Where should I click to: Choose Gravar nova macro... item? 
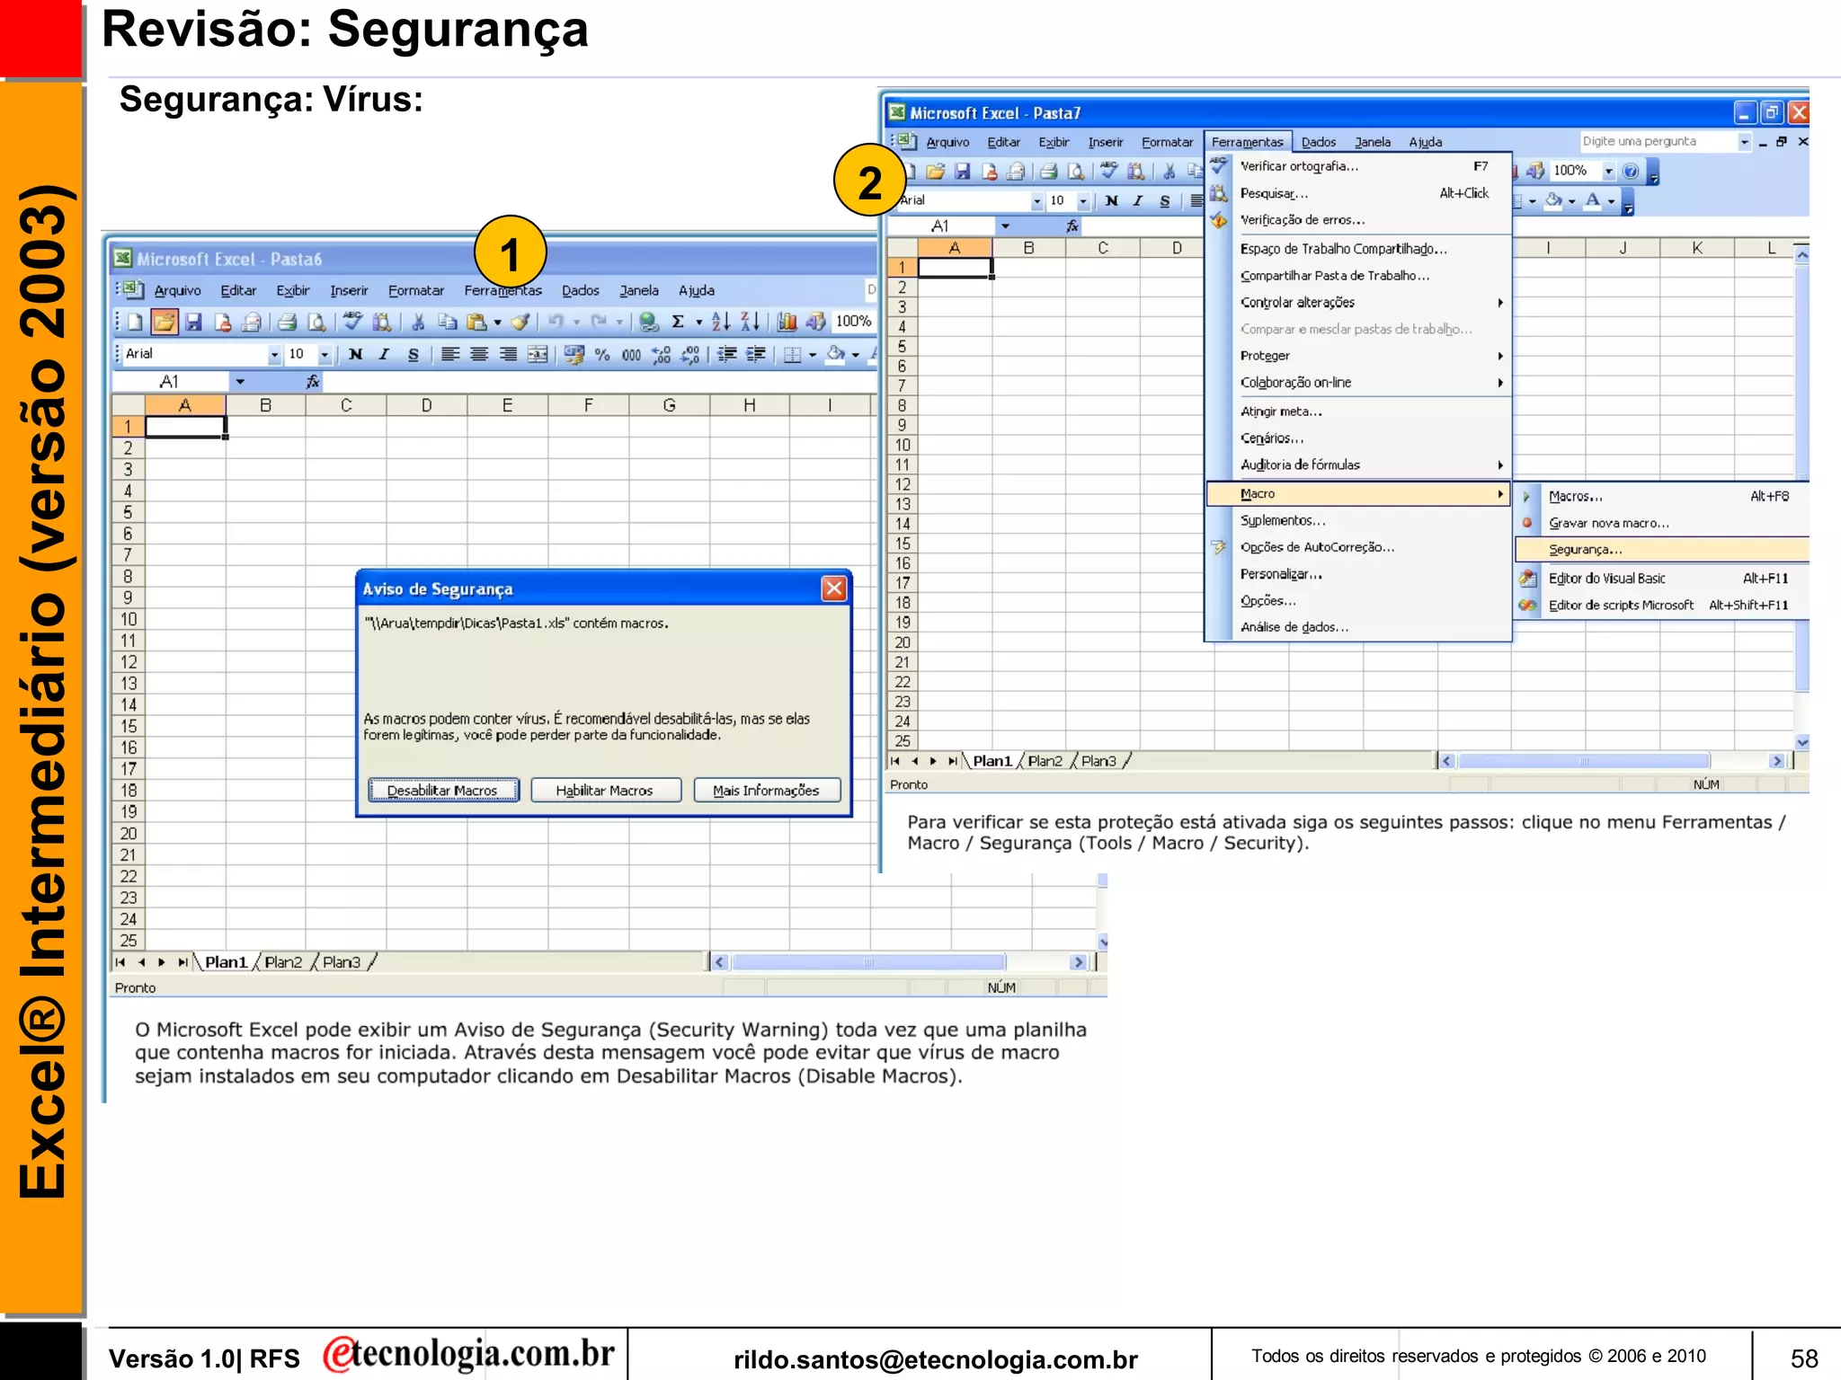click(1663, 523)
